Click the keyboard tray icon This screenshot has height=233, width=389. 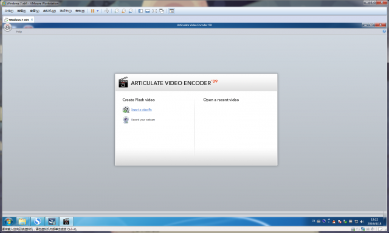coord(318,221)
